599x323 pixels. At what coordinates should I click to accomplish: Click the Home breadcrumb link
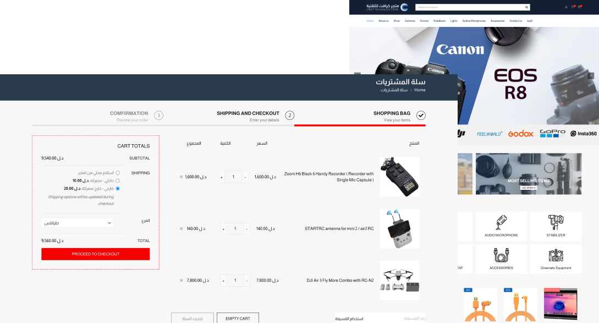tap(420, 90)
